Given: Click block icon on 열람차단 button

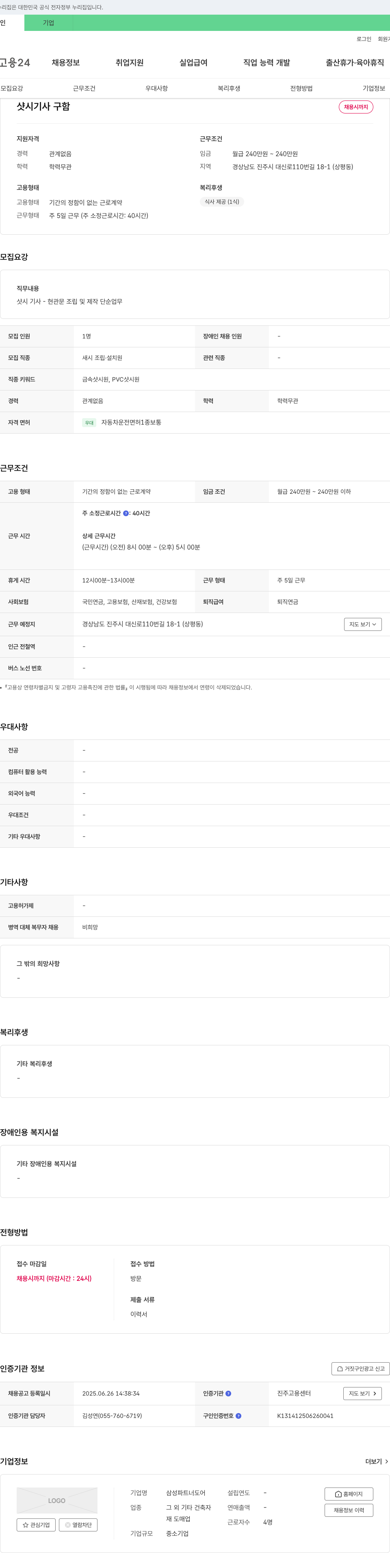Looking at the screenshot, I should point(68,1525).
